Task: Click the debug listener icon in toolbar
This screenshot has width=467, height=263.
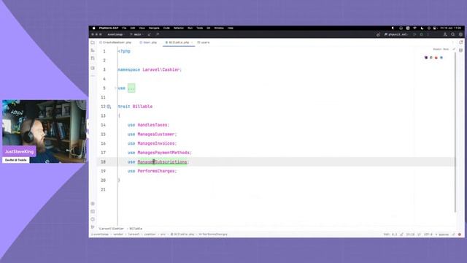Action: pos(378,34)
